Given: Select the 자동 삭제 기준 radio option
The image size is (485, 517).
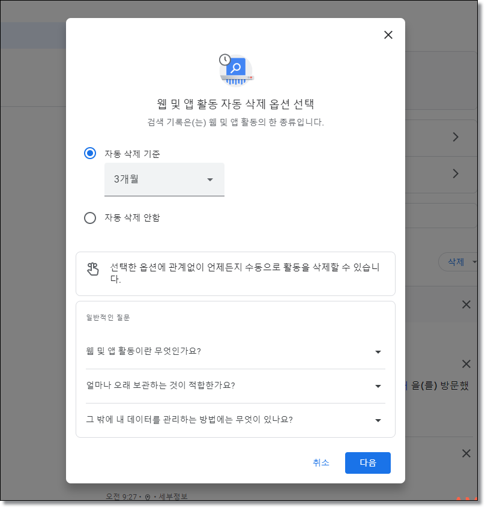Looking at the screenshot, I should [90, 153].
